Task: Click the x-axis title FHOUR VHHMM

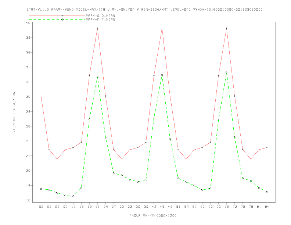Action: pyautogui.click(x=153, y=215)
